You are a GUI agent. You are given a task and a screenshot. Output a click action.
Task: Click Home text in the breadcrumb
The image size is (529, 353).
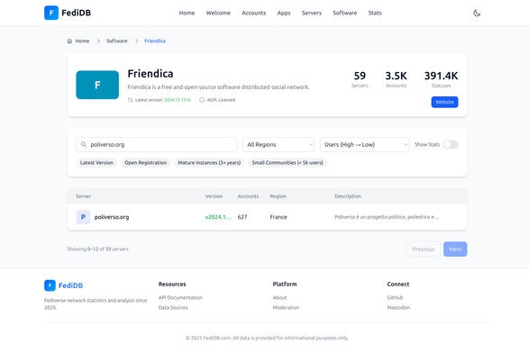(x=82, y=41)
